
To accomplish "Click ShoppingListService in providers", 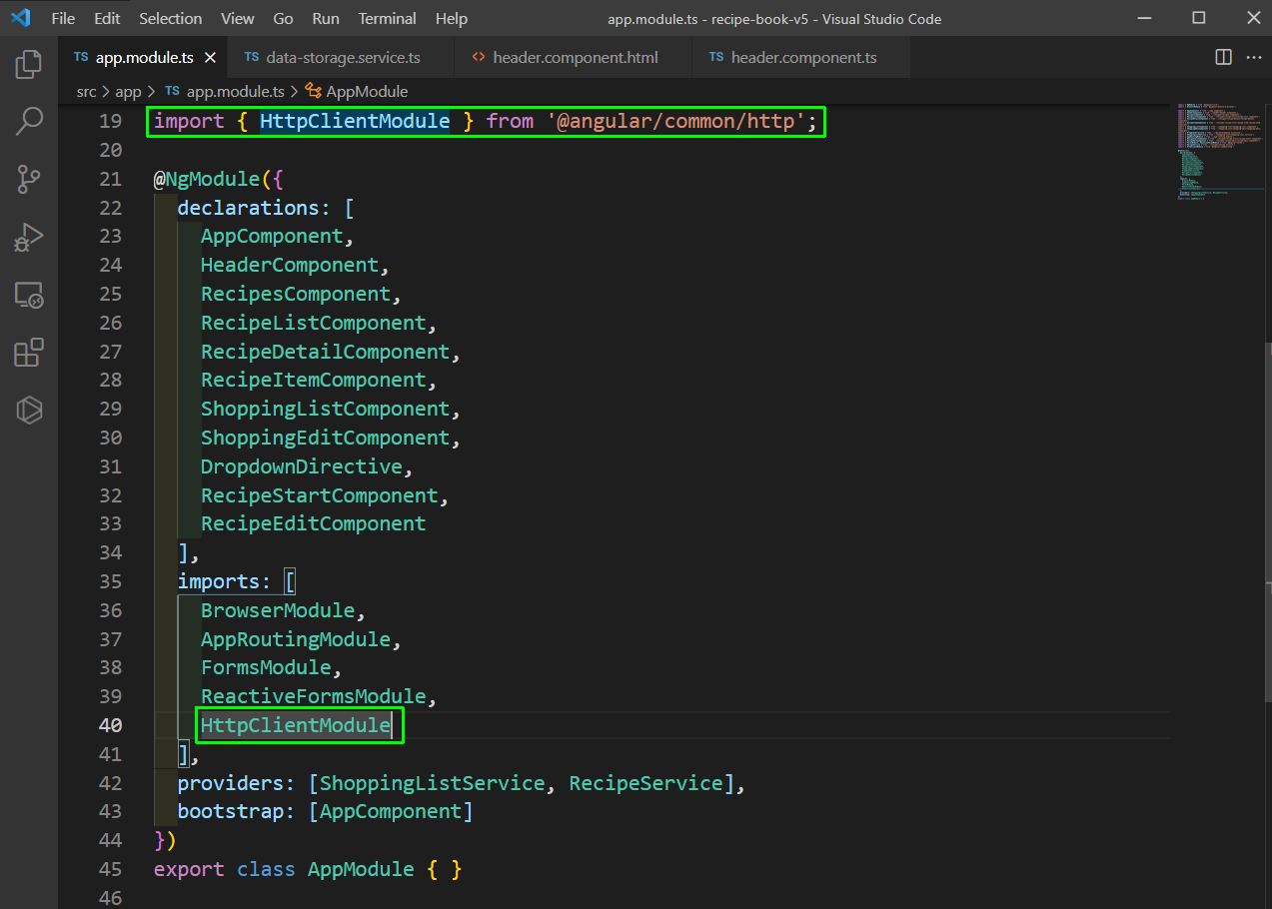I will 432,783.
